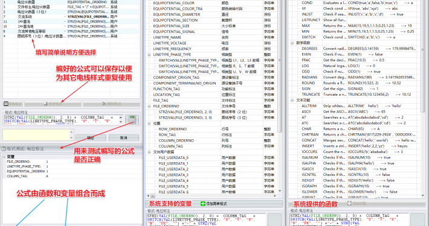Screen dimensions: 429x226
Task: Click the calculator icon beside the formula box
Action: [x=132, y=119]
